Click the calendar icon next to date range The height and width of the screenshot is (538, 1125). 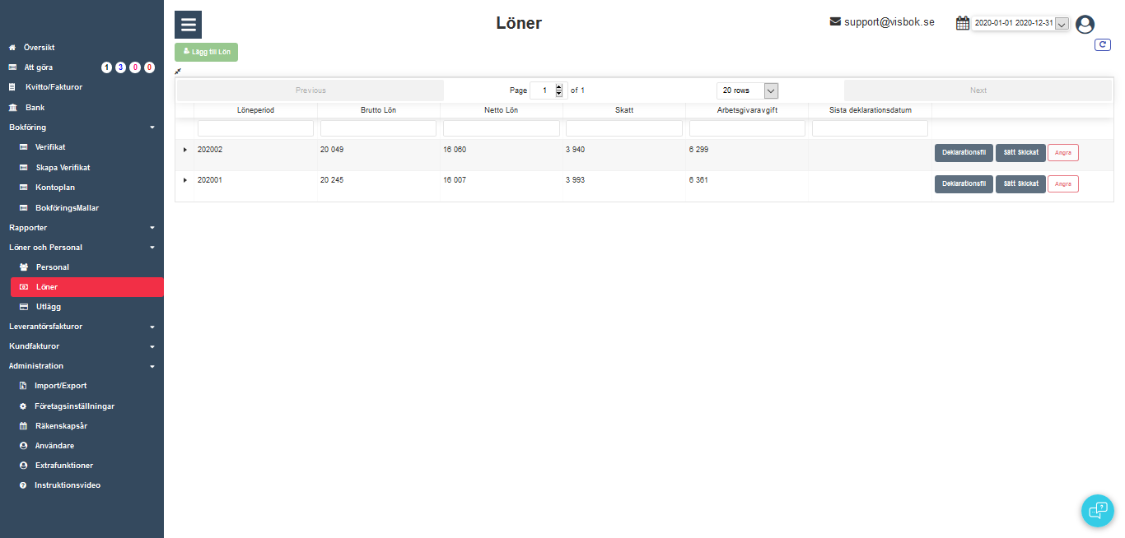tap(962, 23)
